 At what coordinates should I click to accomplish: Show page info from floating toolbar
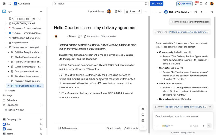(x=143, y=115)
